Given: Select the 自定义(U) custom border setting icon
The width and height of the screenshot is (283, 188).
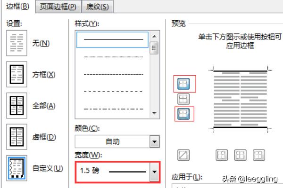Looking at the screenshot, I should pos(17,168).
